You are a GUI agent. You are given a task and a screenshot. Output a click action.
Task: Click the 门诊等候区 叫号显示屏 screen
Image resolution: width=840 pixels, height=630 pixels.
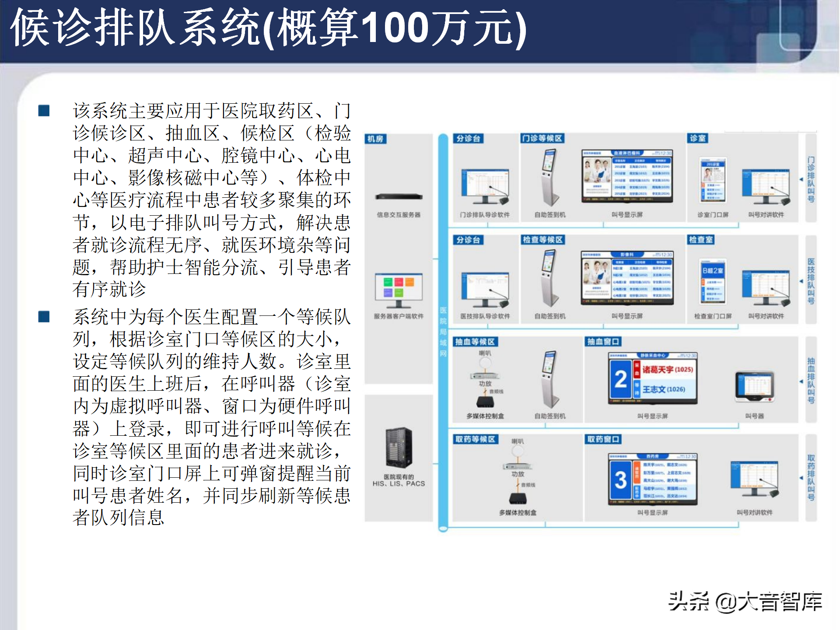[x=626, y=176]
